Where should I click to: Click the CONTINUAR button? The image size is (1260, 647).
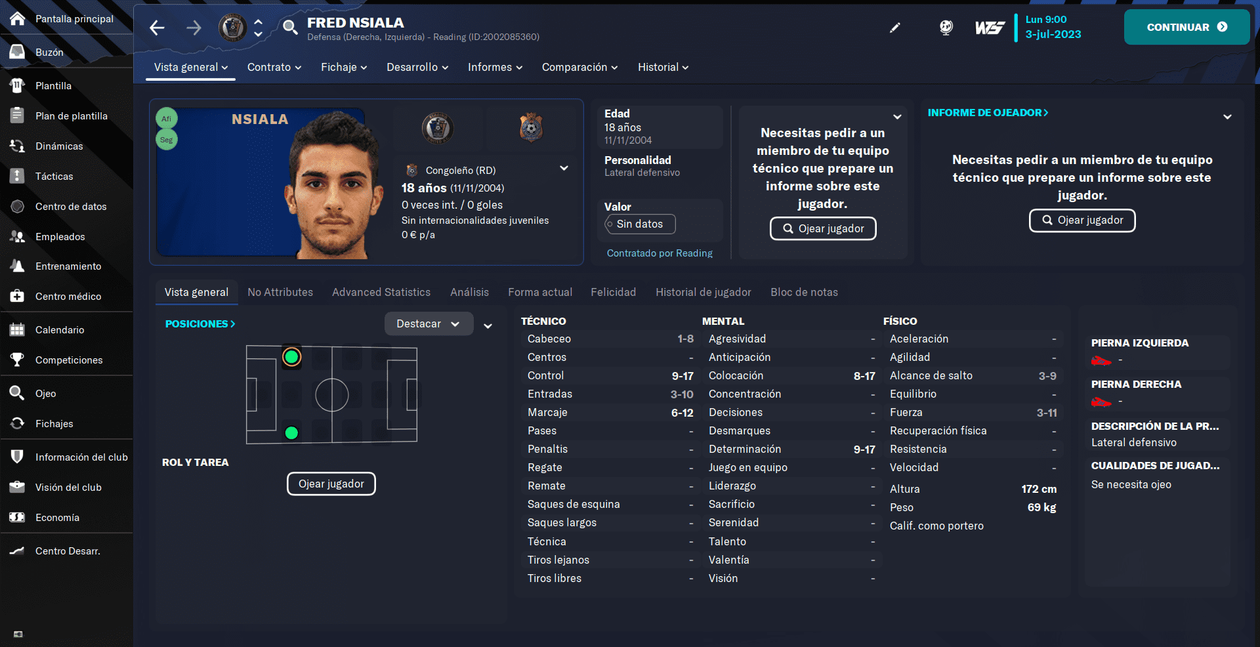point(1186,27)
